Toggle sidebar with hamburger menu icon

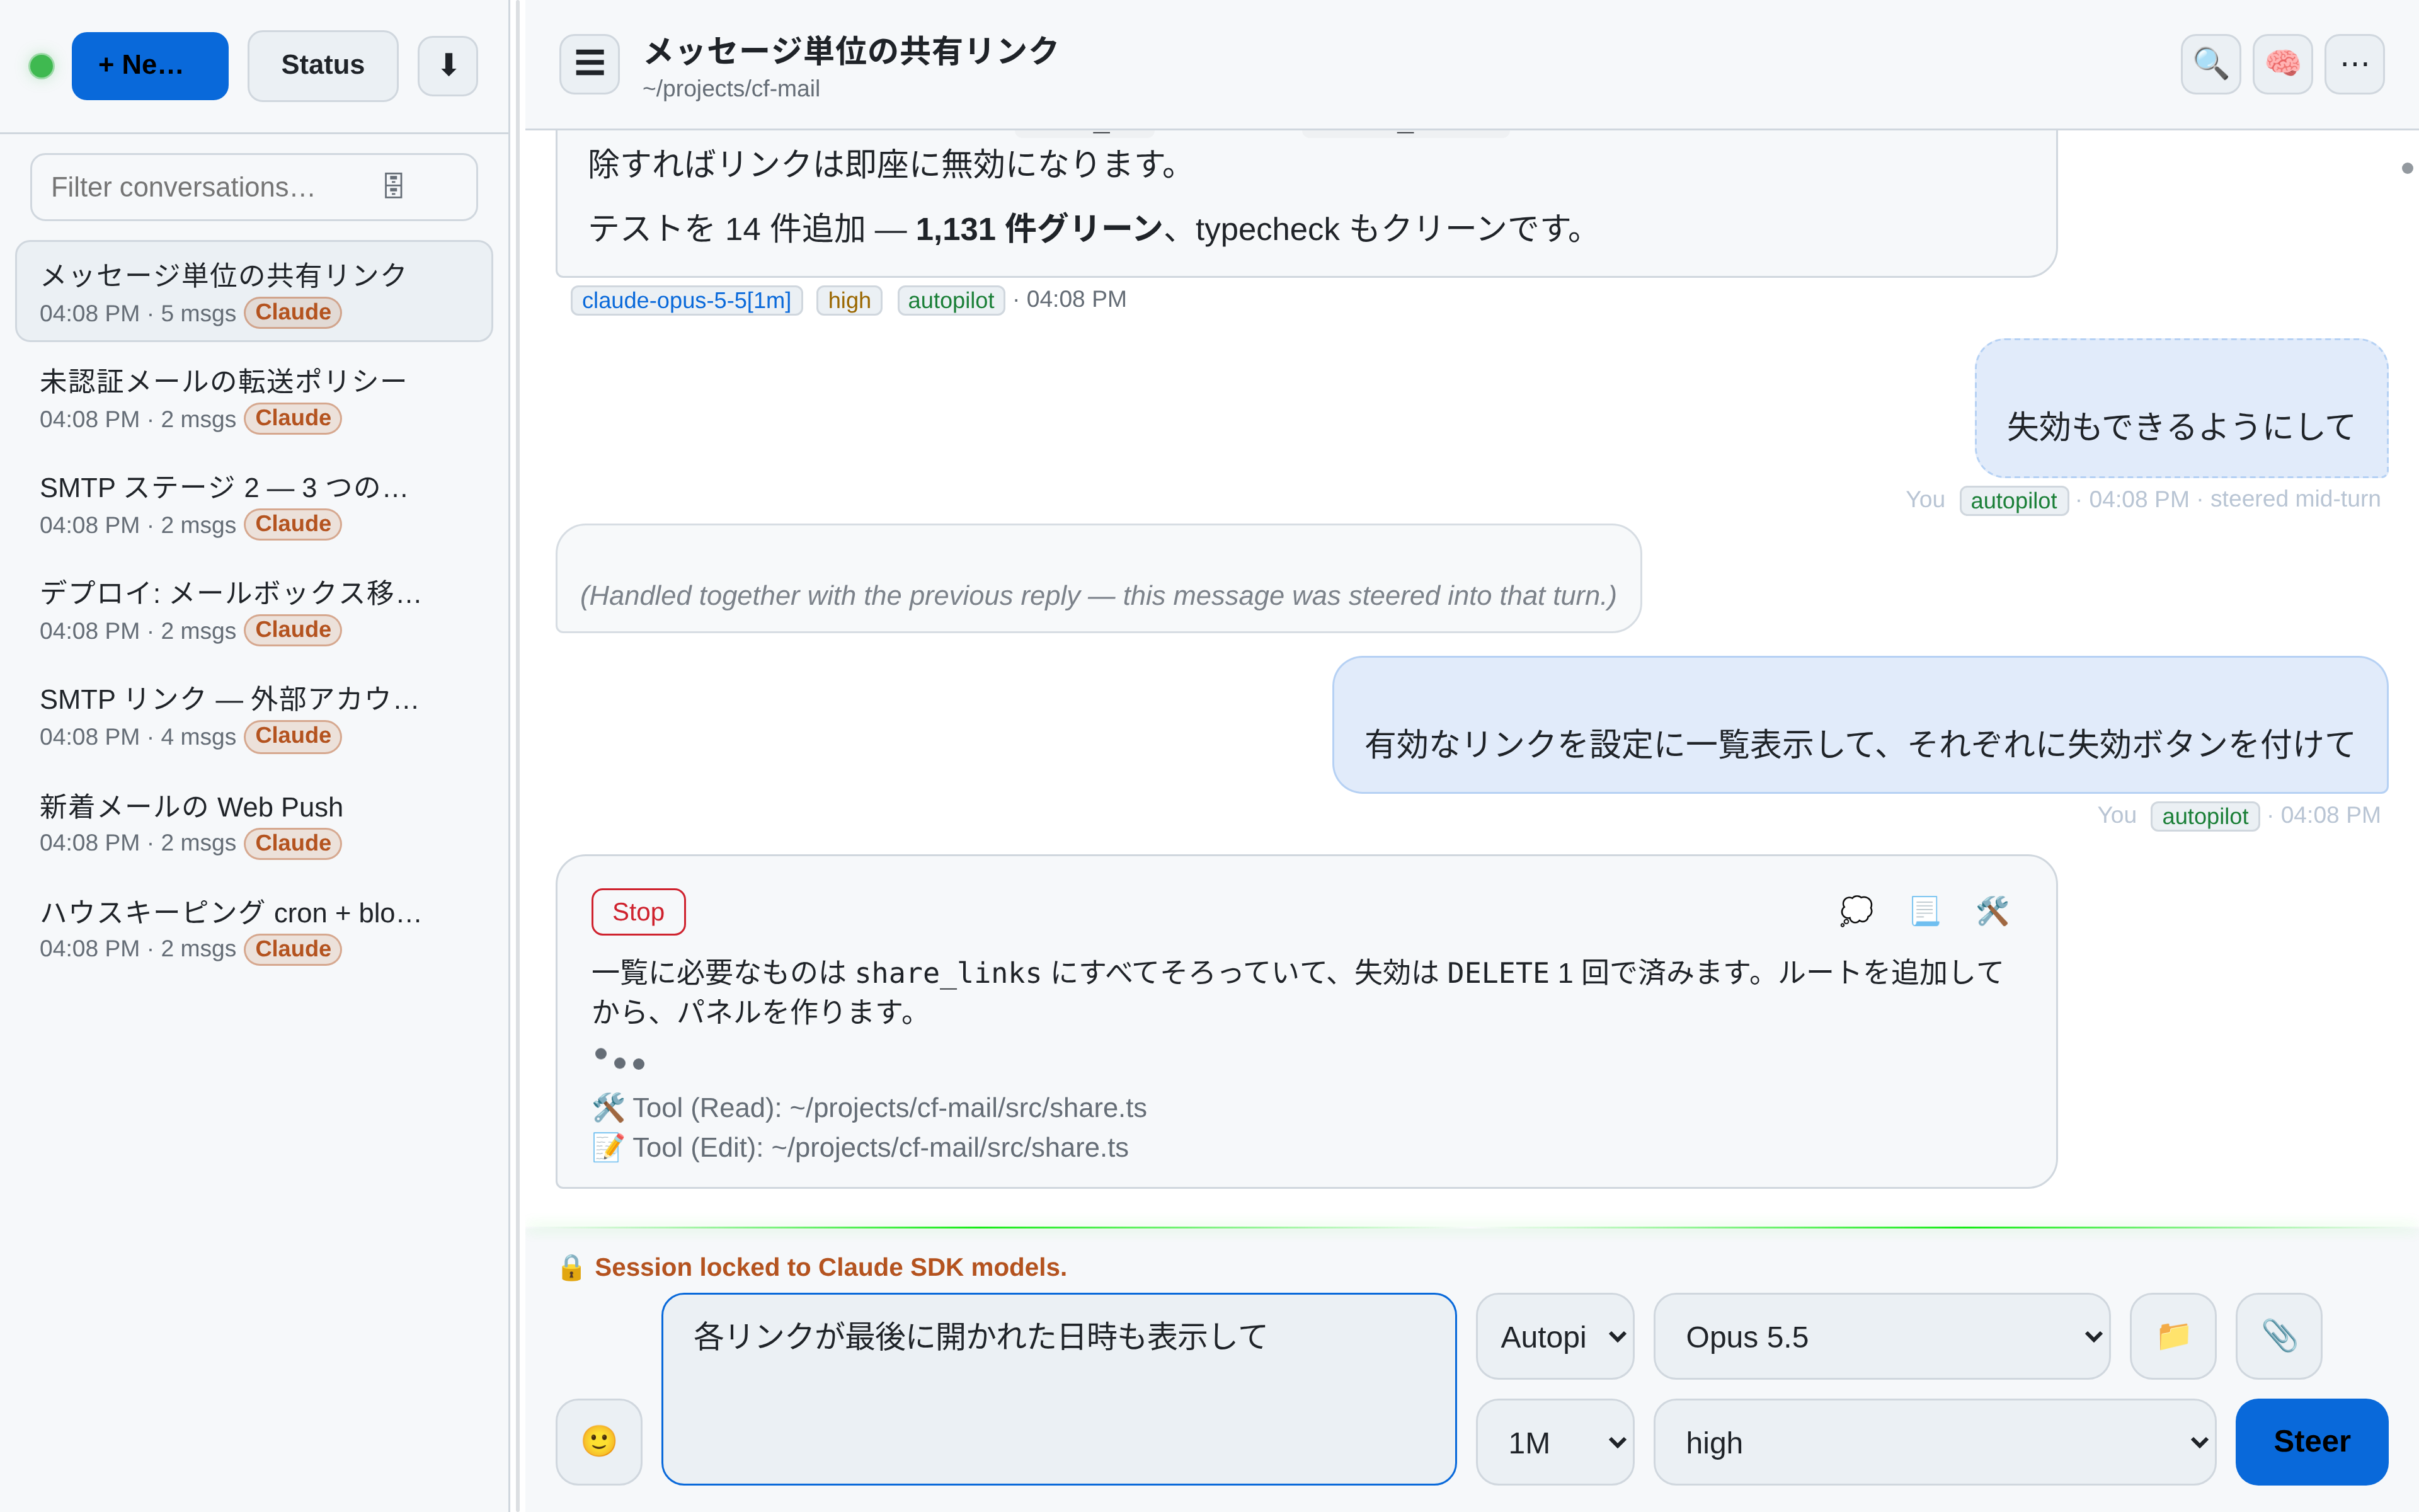coord(590,64)
